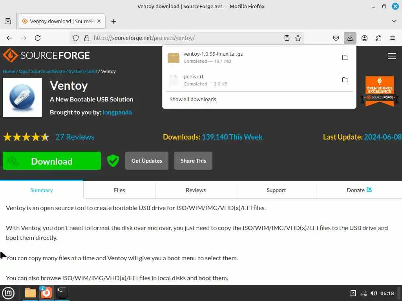Open the Pocket save icon

click(x=336, y=38)
